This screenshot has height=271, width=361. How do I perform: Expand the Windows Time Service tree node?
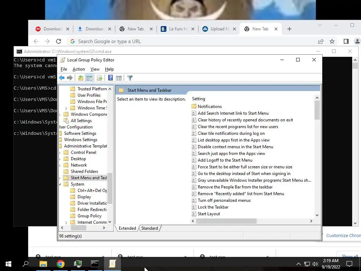click(66, 108)
